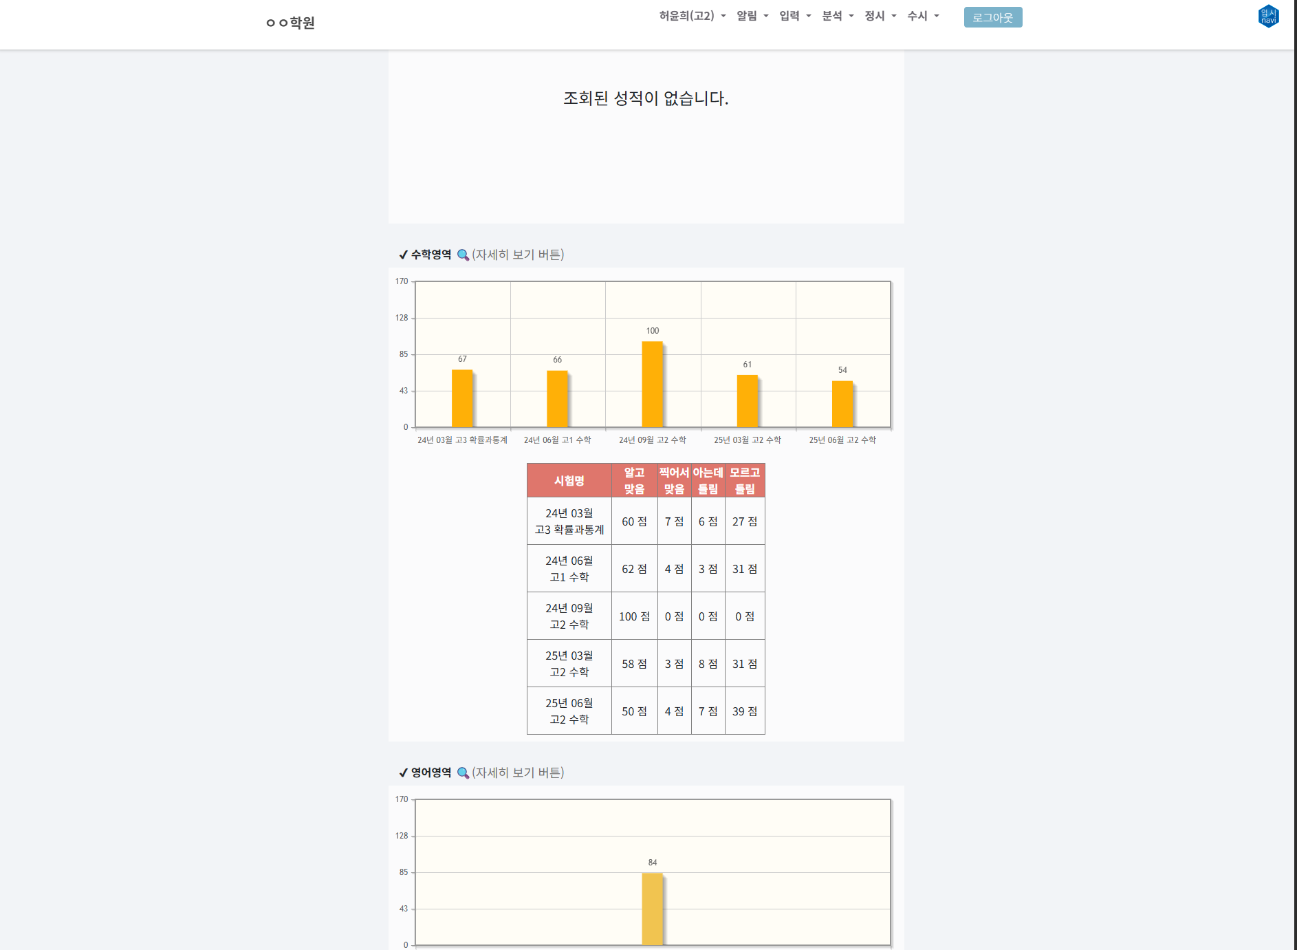Image resolution: width=1297 pixels, height=950 pixels.
Task: Click the 100-point bar for 24년 09월
Action: tap(652, 384)
